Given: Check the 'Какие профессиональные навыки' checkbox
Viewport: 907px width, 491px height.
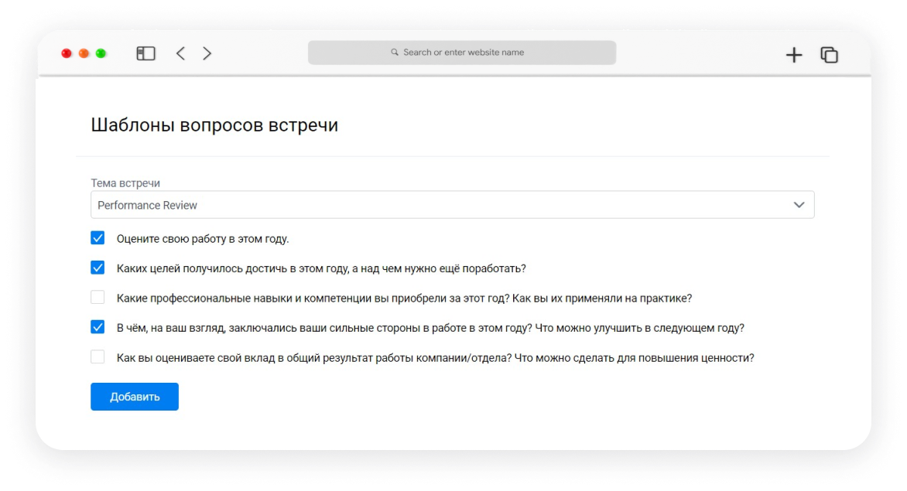Looking at the screenshot, I should pos(98,298).
